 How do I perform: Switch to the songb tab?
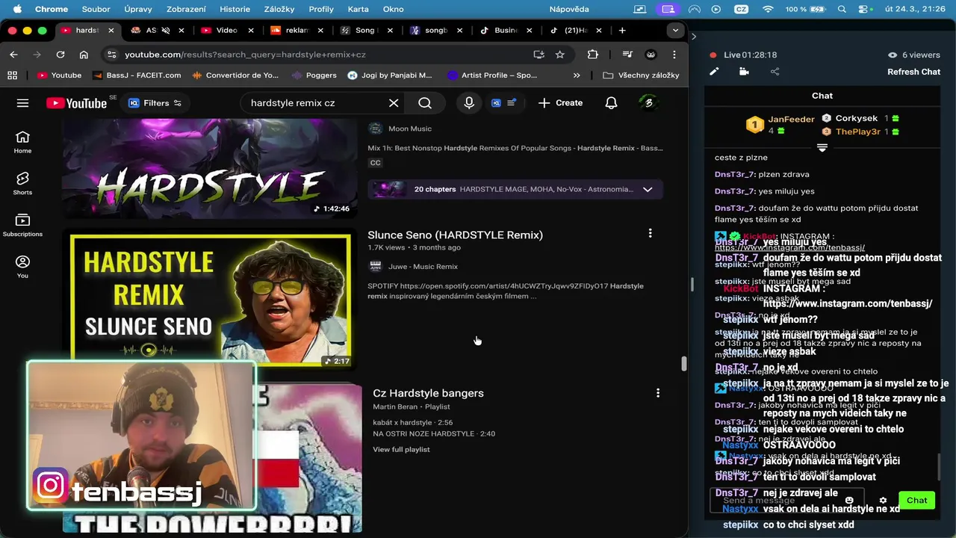coord(436,31)
